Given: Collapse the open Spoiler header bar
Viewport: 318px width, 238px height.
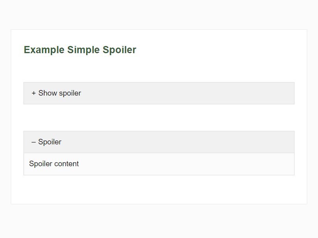Looking at the screenshot, I should tap(159, 142).
